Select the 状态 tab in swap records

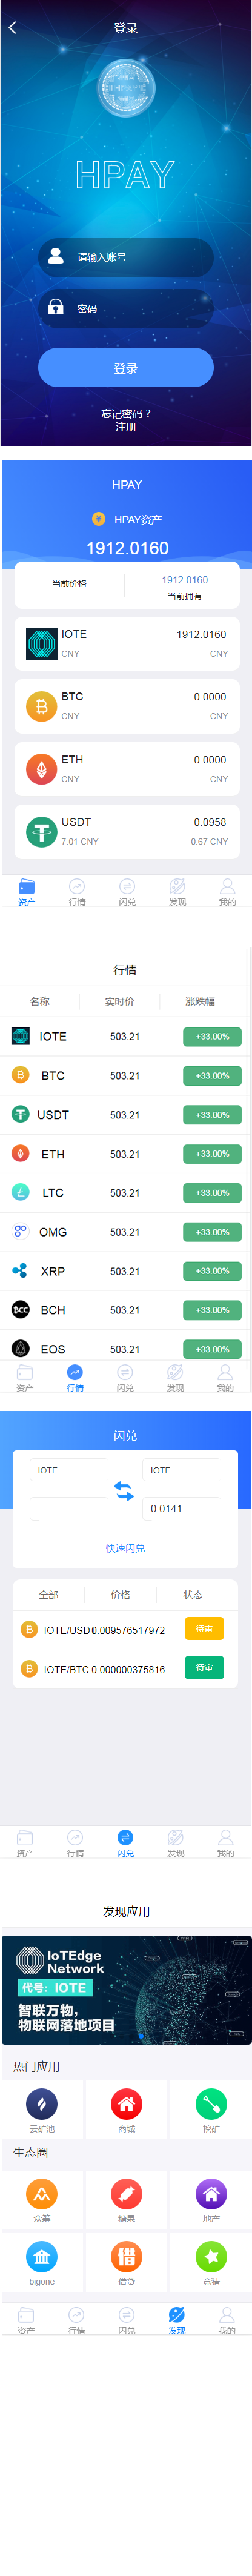click(x=193, y=1594)
